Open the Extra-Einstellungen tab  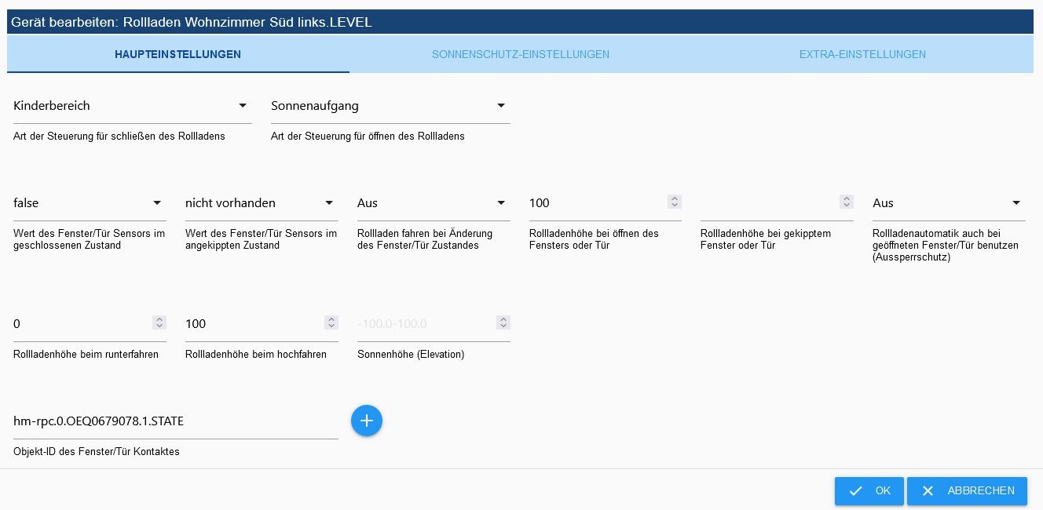tap(862, 55)
